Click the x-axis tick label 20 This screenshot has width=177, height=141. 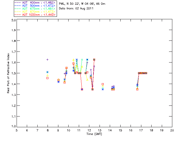tap(172, 130)
